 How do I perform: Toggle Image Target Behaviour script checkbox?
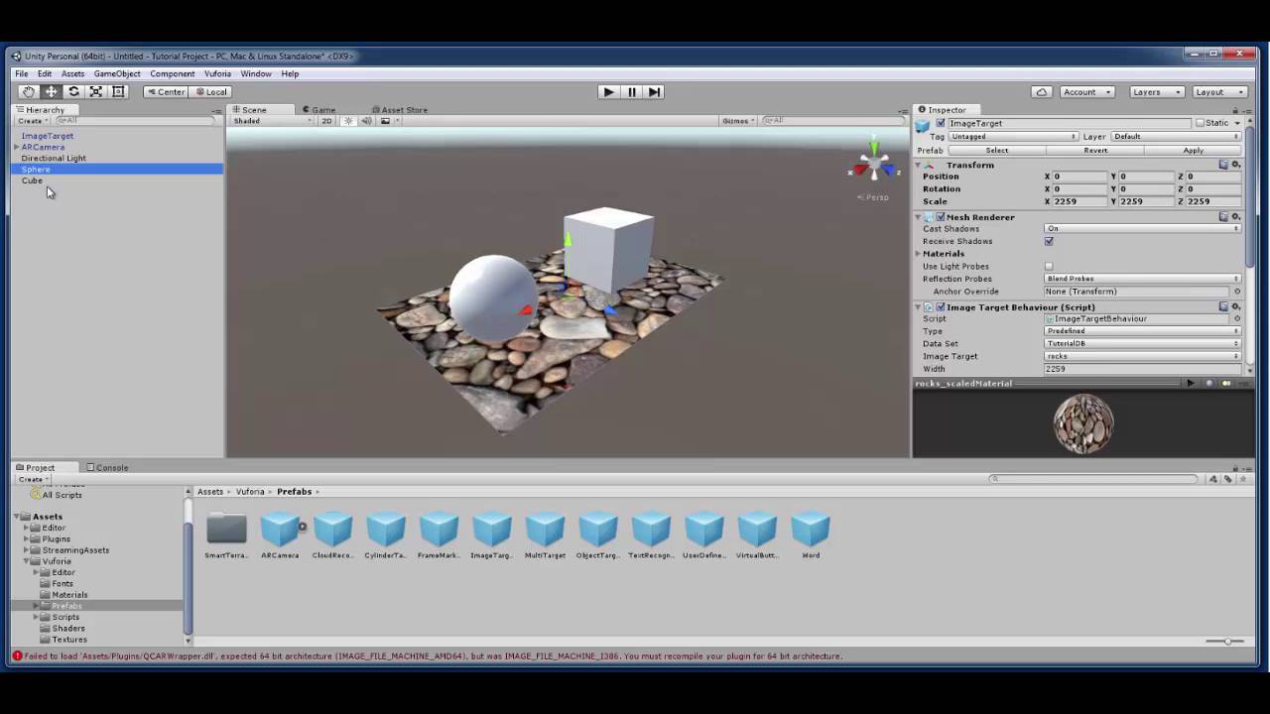941,307
